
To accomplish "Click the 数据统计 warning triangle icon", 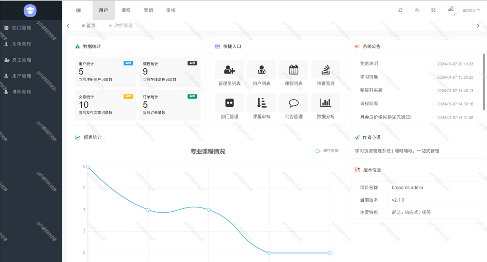I will pos(78,47).
